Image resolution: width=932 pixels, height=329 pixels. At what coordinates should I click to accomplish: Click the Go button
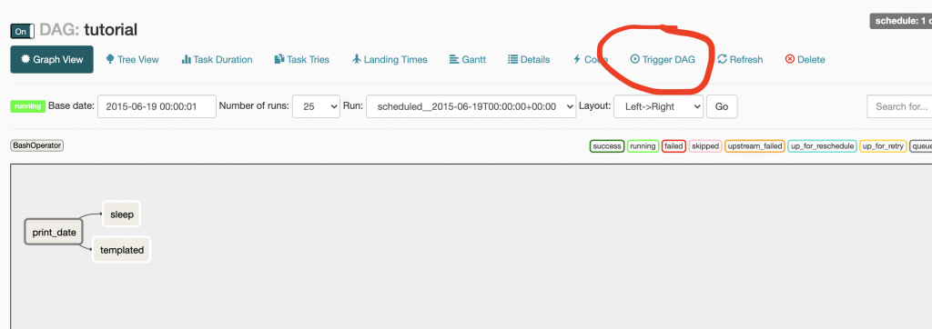coord(722,106)
